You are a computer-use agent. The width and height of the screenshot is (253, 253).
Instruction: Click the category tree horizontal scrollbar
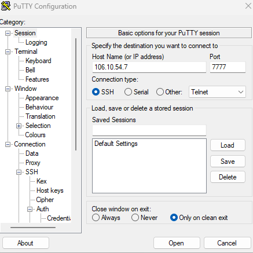click(x=33, y=228)
